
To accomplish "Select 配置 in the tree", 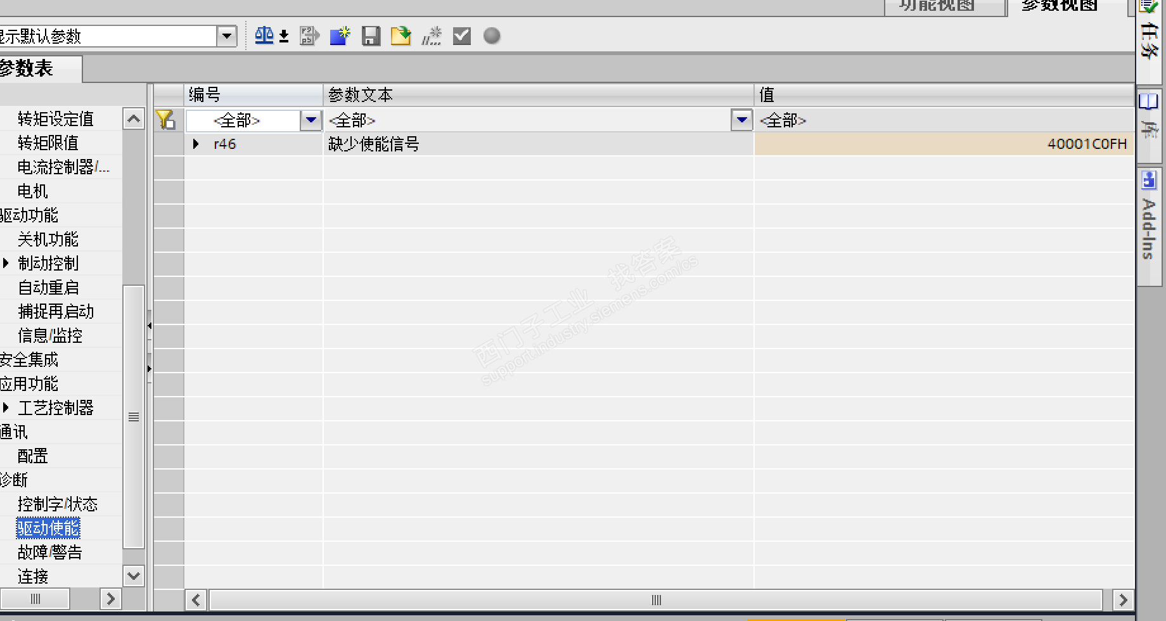I will tap(33, 456).
